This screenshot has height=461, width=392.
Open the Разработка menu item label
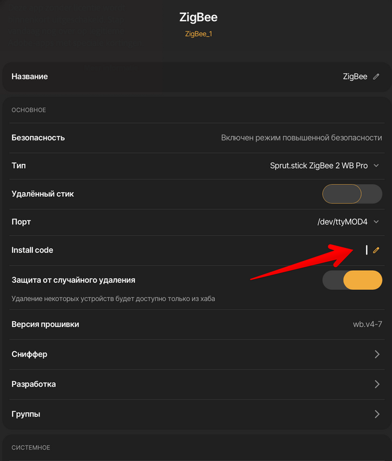click(x=34, y=384)
